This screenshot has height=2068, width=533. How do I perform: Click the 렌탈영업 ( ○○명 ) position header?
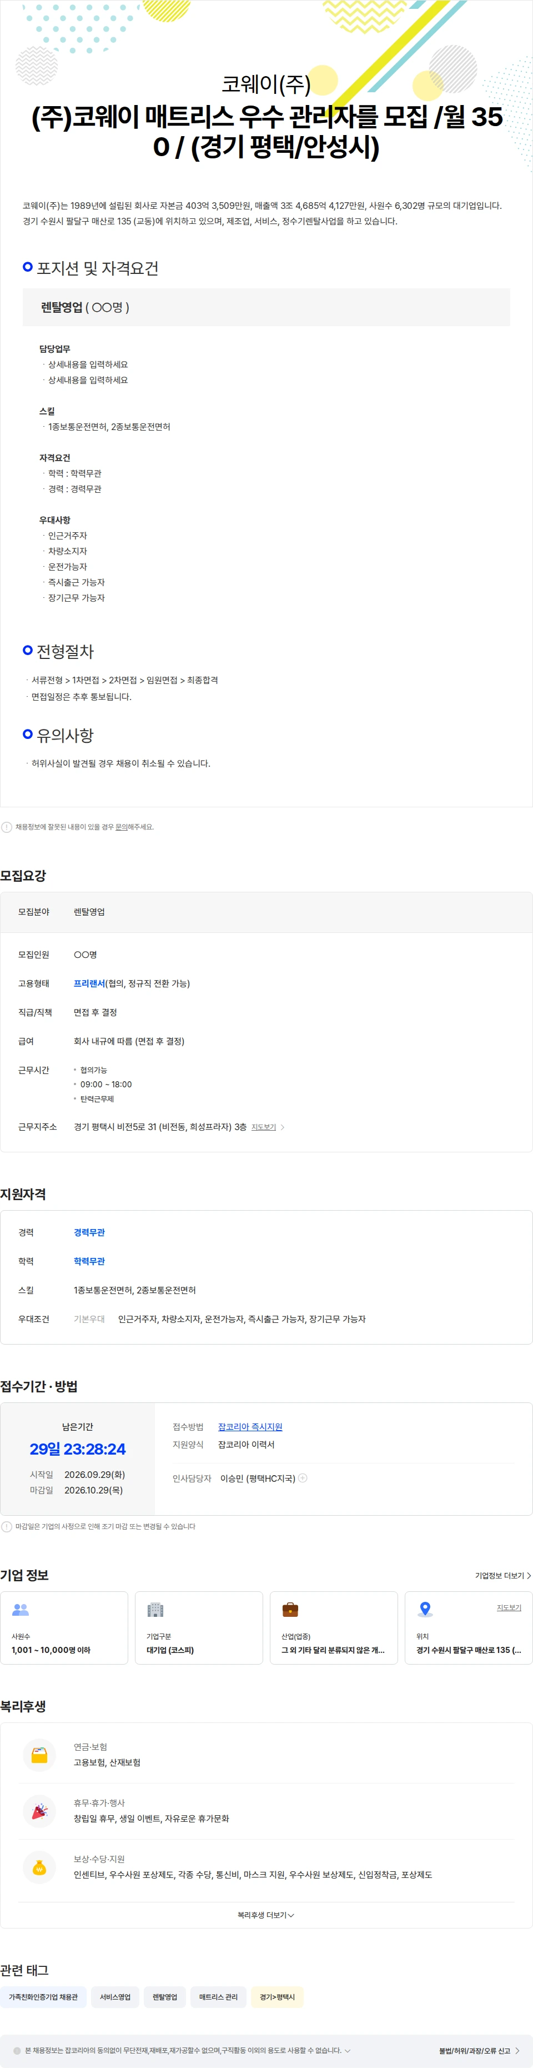click(x=266, y=307)
